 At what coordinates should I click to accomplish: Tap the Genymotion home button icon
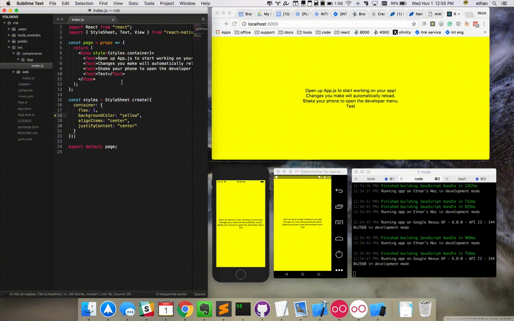pos(339,239)
